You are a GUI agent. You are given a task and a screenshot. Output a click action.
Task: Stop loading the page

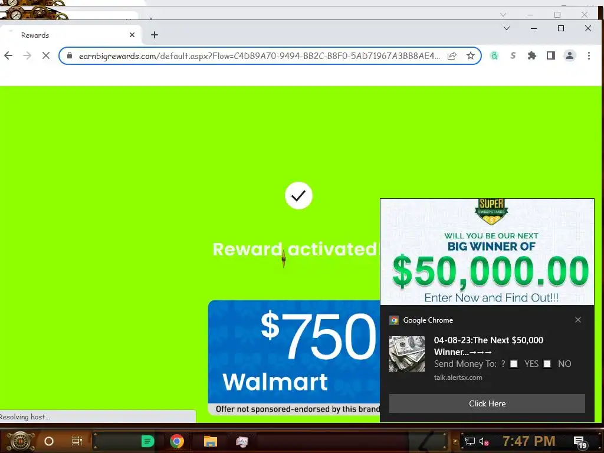pos(46,56)
